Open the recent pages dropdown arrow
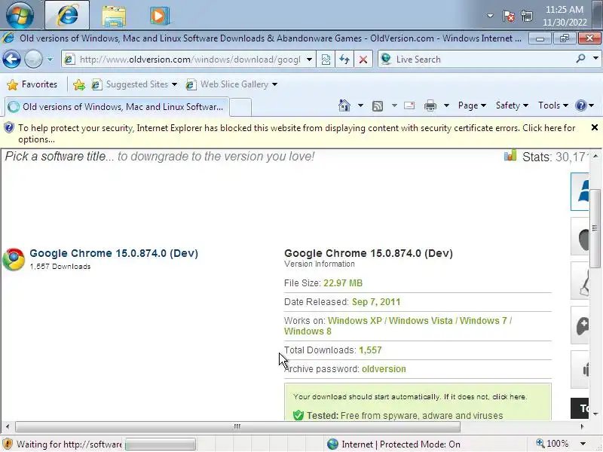 coord(50,60)
